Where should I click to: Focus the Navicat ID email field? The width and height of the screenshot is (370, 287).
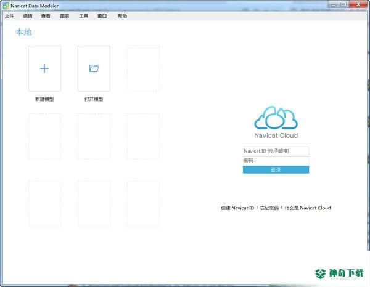coord(276,151)
